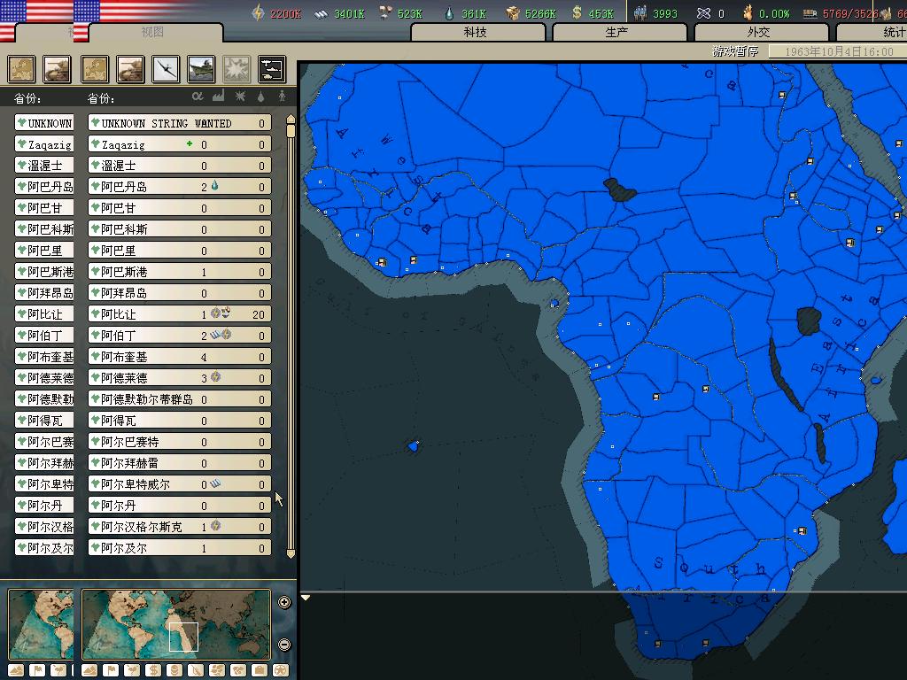Sort provinces by the manpower figure column icon
Screen dimensions: 907x680
[x=283, y=97]
